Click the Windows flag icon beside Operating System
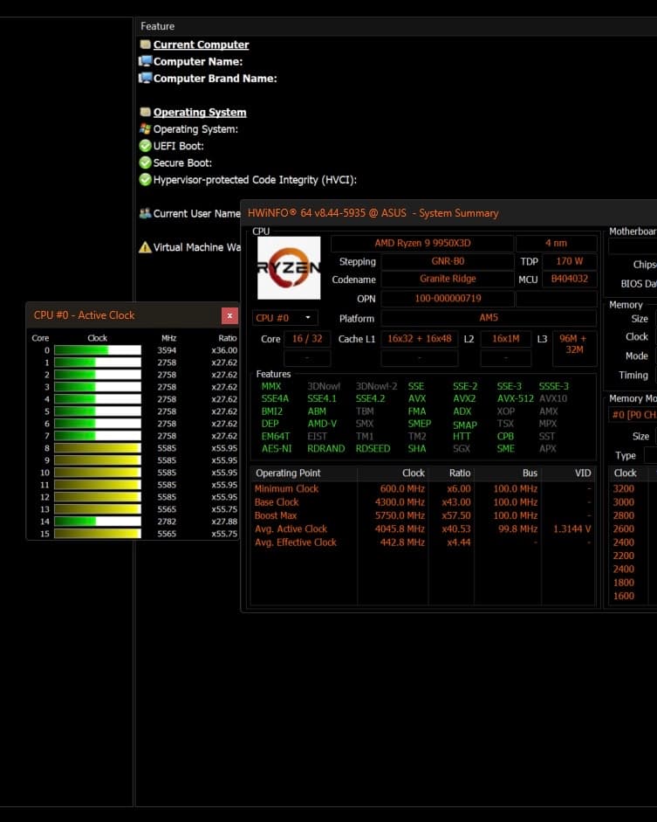The image size is (657, 822). (x=145, y=129)
